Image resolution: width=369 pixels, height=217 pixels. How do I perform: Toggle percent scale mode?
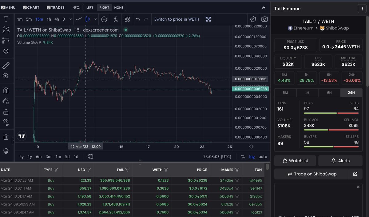pyautogui.click(x=243, y=156)
